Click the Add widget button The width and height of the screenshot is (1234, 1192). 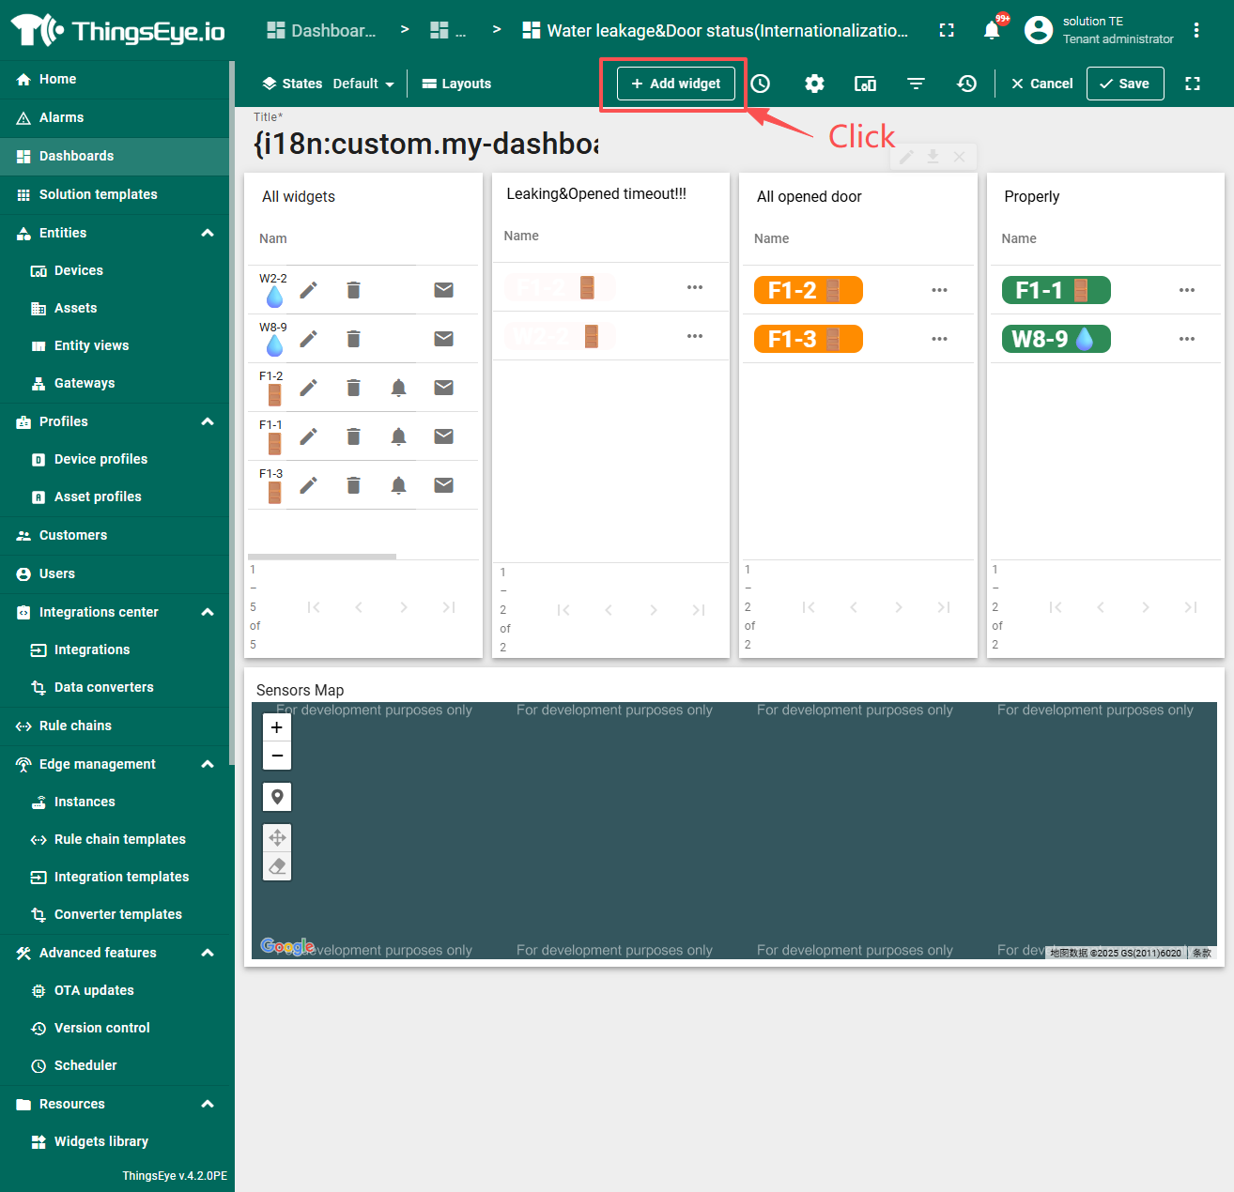coord(676,84)
